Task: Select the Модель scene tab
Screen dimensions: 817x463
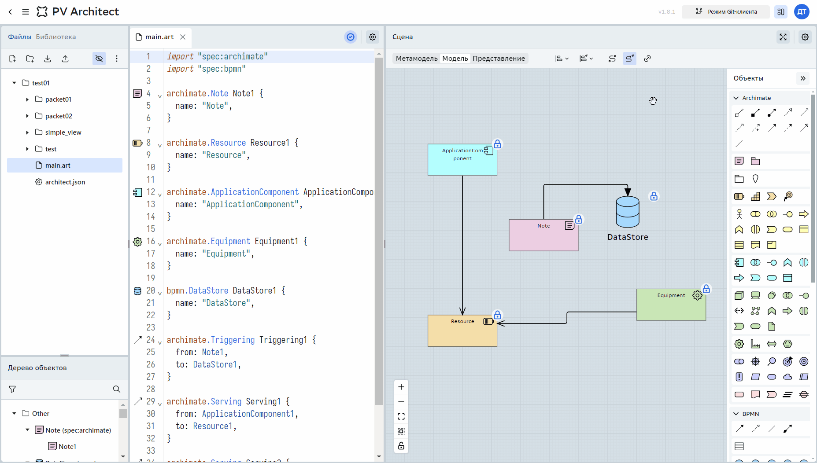Action: pyautogui.click(x=455, y=59)
